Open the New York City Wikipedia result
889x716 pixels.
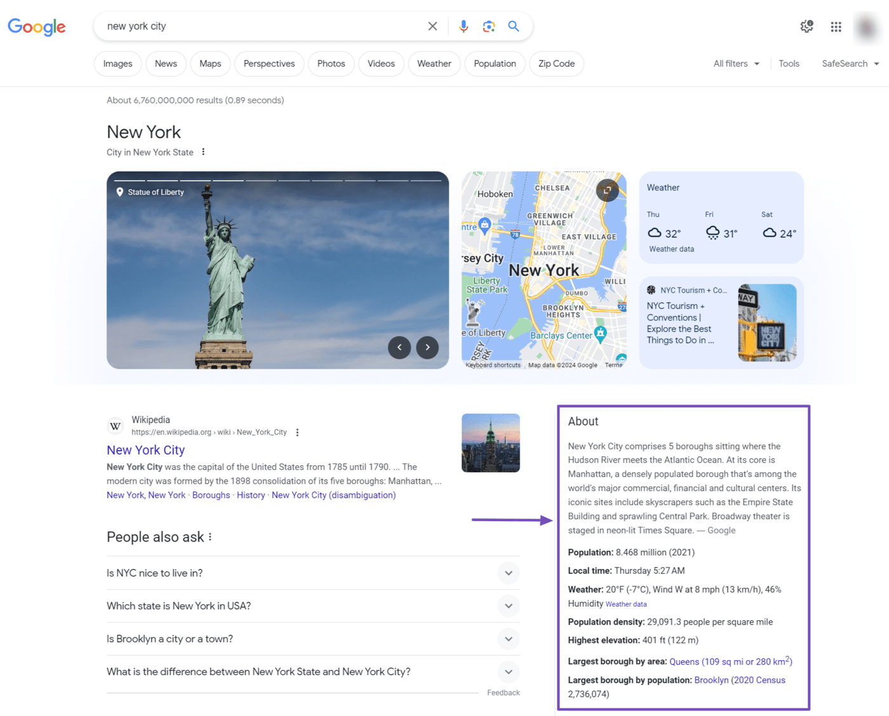point(145,450)
